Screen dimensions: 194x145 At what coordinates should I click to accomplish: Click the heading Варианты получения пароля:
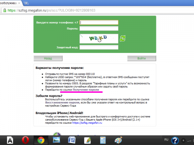[x=60, y=68]
